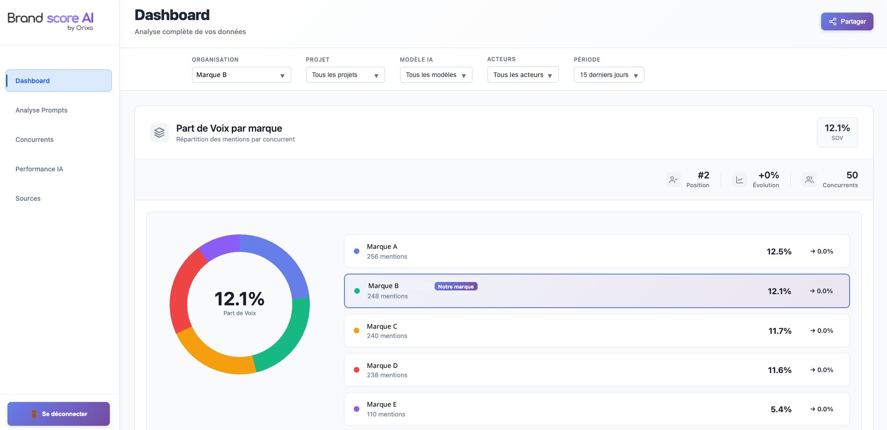Viewport: 887px width, 430px height.
Task: Click the '+0%' Évolution value
Action: pyautogui.click(x=768, y=175)
